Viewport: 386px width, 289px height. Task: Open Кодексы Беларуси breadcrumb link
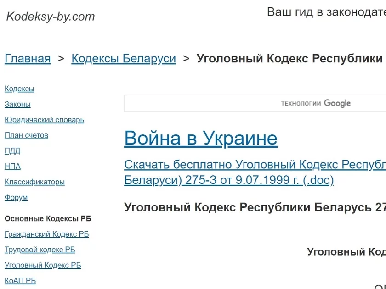(x=123, y=59)
